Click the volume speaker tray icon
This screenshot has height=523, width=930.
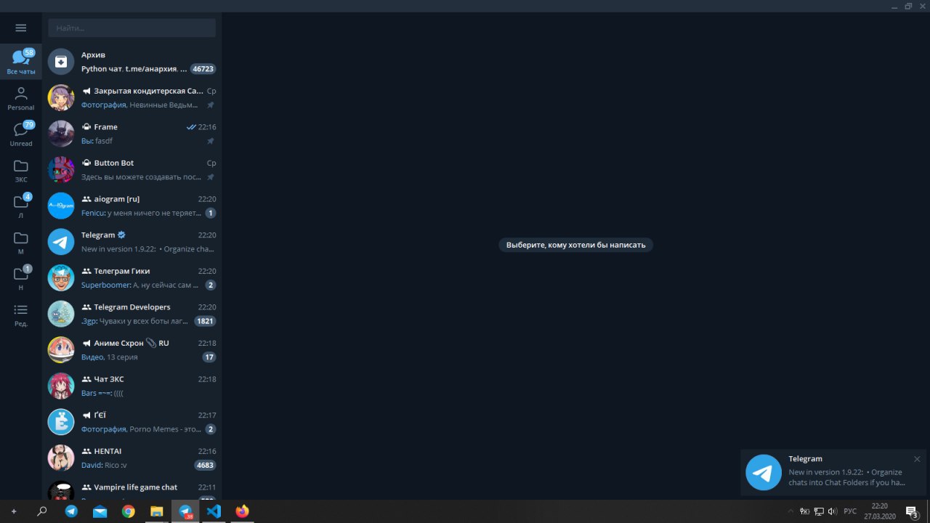[x=833, y=511]
